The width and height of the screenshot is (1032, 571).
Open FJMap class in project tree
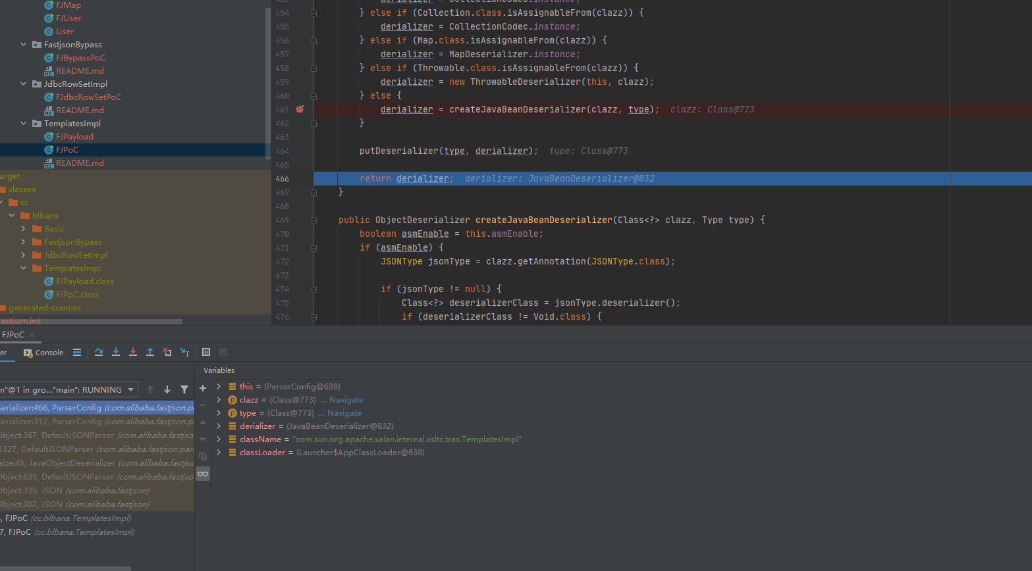pos(68,5)
